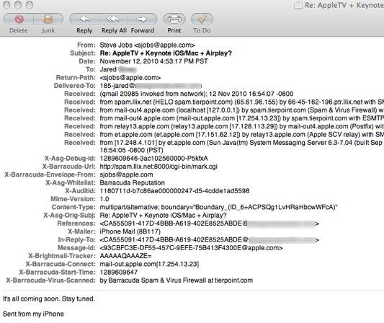Click the envelope icon in title bar

tap(298, 5)
